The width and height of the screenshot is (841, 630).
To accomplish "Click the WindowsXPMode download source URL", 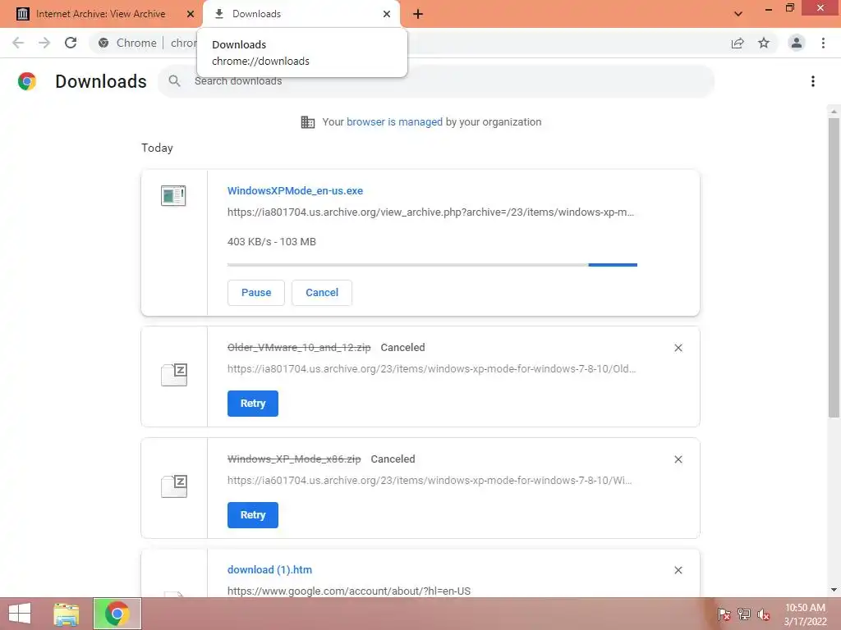I will click(430, 212).
